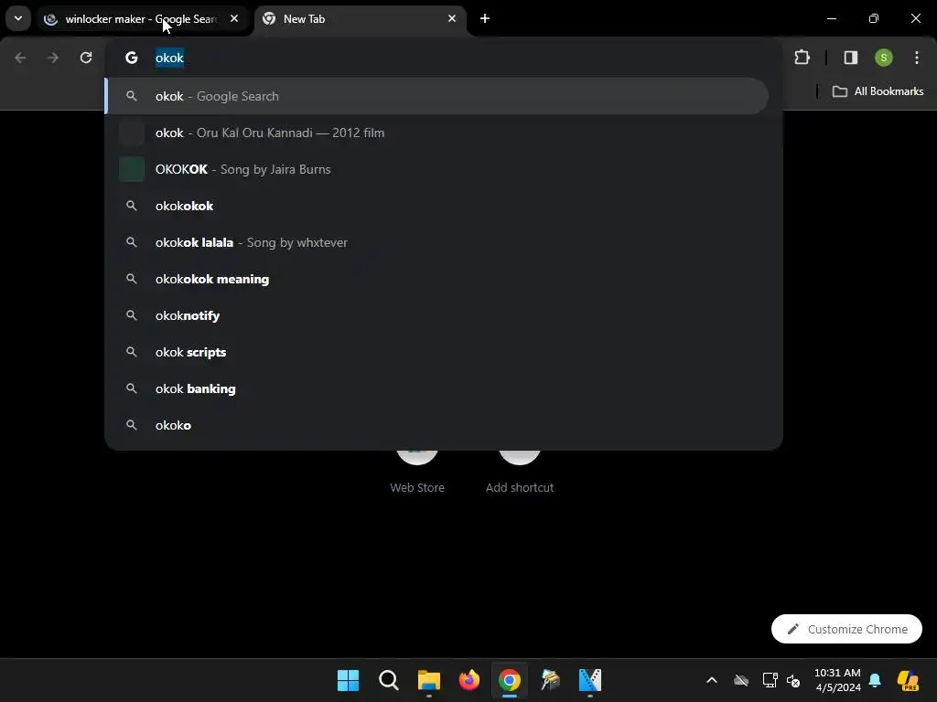
Task: Click the Oru Kal Oru Kannadi film thumbnail
Action: click(x=132, y=133)
